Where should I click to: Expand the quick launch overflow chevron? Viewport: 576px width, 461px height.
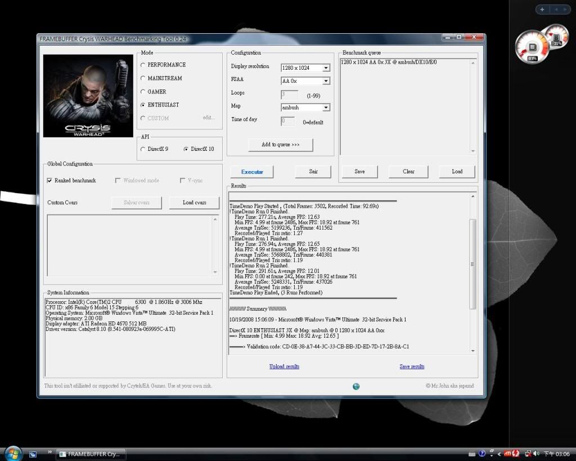click(x=49, y=452)
